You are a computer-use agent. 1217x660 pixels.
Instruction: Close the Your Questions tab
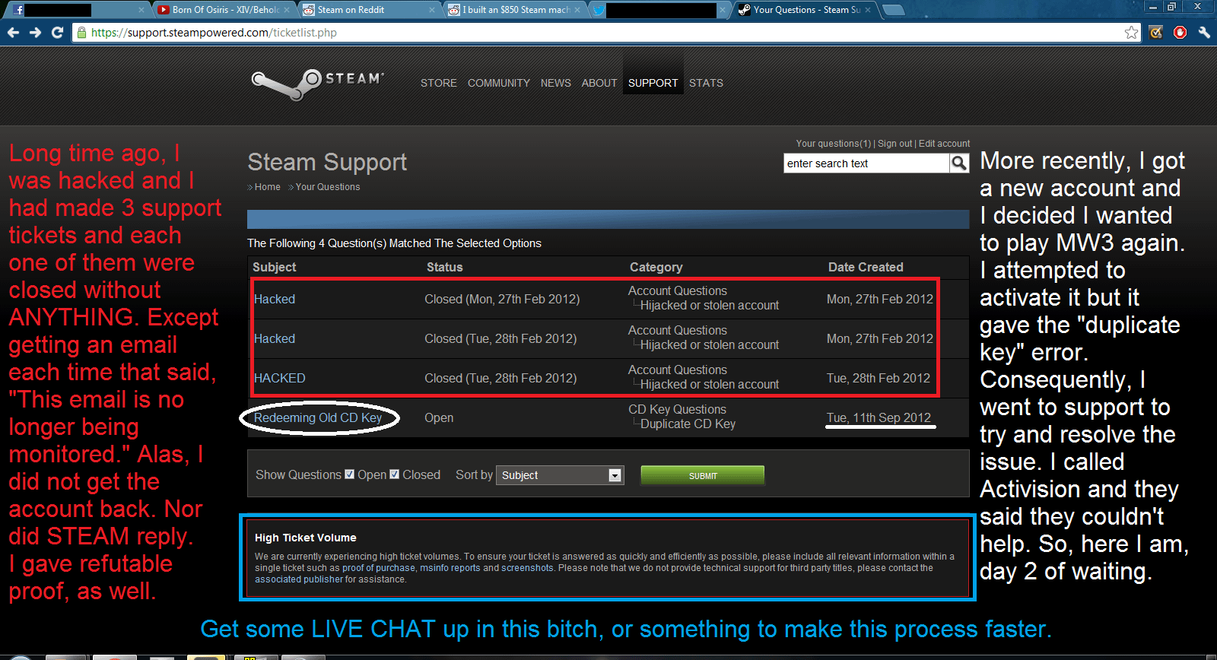pyautogui.click(x=868, y=10)
